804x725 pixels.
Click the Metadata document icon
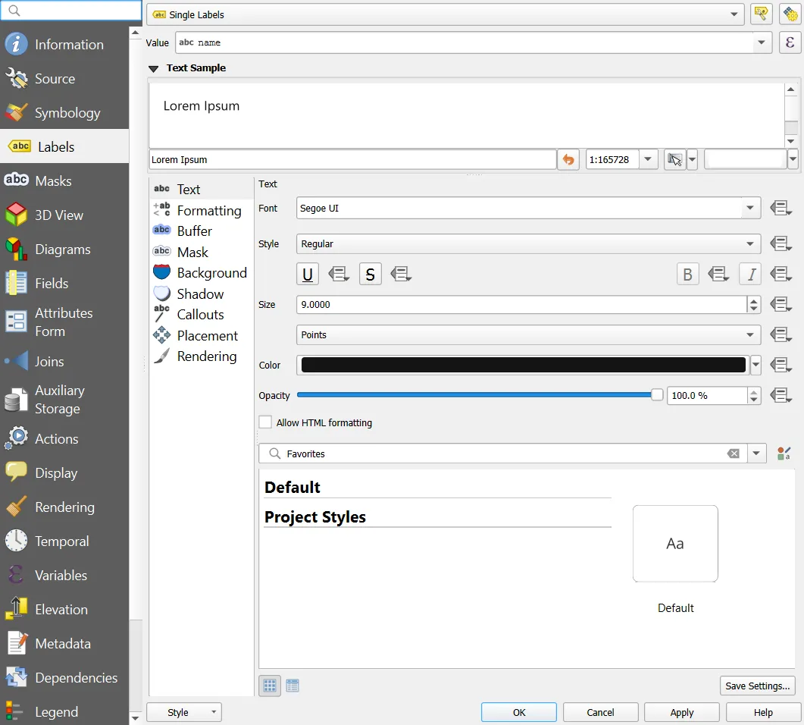[16, 643]
